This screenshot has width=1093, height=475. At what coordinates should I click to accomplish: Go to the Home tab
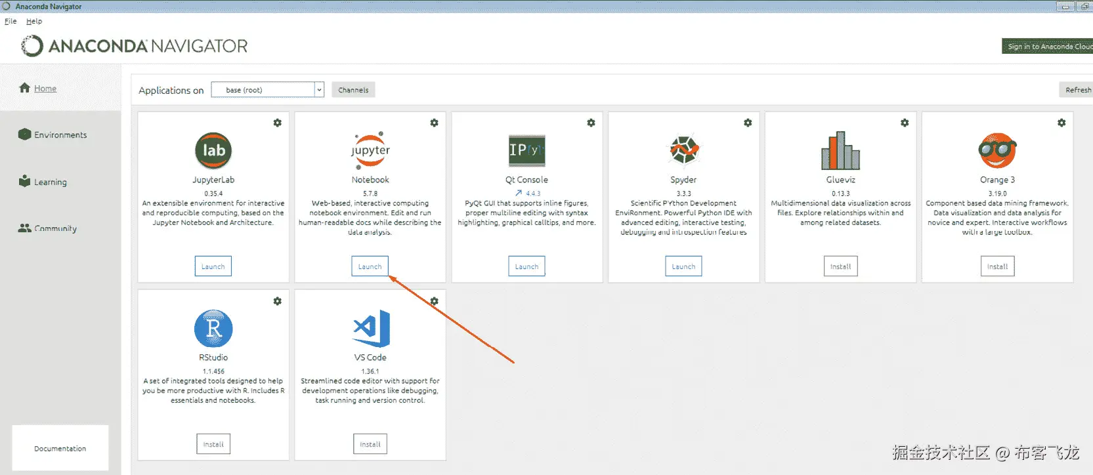60,88
